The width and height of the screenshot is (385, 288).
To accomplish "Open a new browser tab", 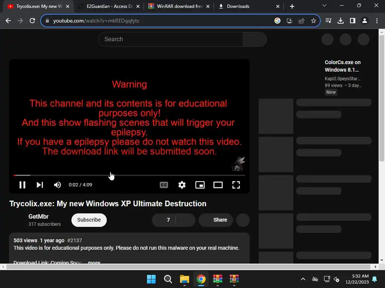I will [x=292, y=6].
